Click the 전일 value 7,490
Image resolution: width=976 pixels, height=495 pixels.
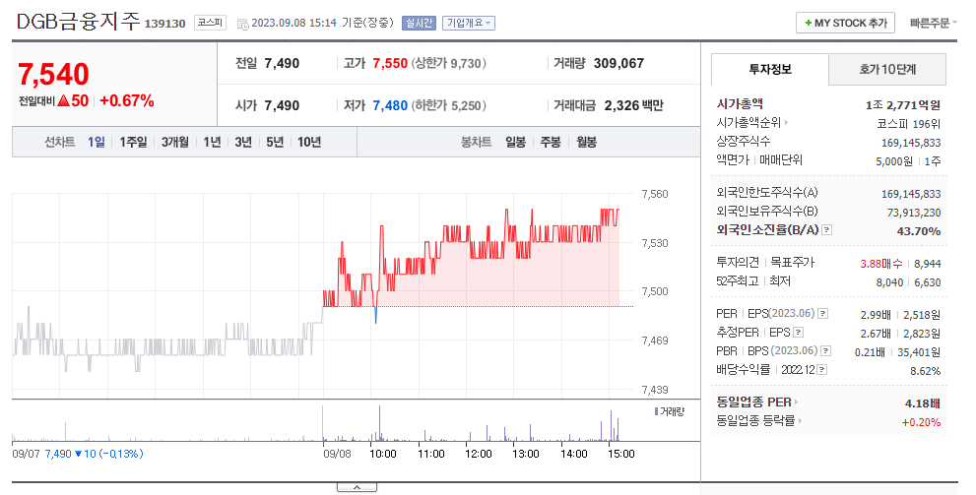(282, 63)
